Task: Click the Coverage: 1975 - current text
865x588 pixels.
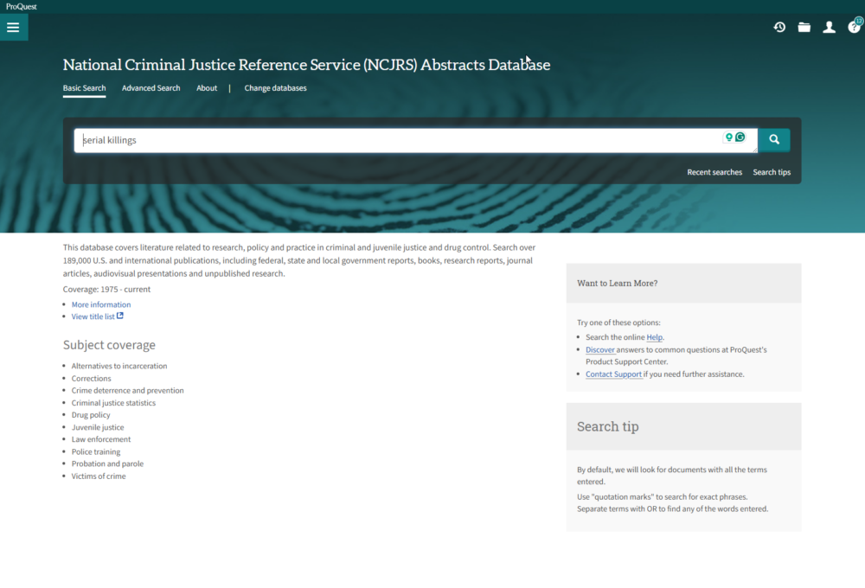Action: [x=106, y=289]
